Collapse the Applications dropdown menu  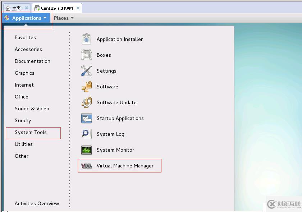[27, 18]
